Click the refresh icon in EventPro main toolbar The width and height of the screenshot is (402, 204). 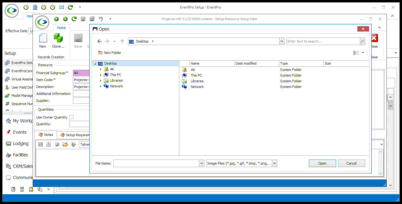click(70, 7)
